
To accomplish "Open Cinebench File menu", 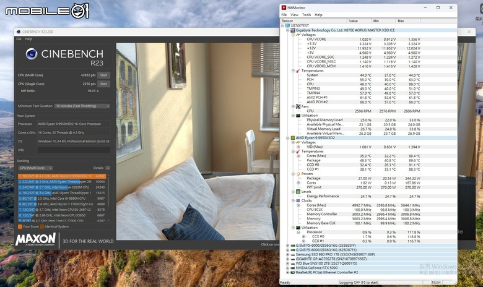I will (x=19, y=39).
